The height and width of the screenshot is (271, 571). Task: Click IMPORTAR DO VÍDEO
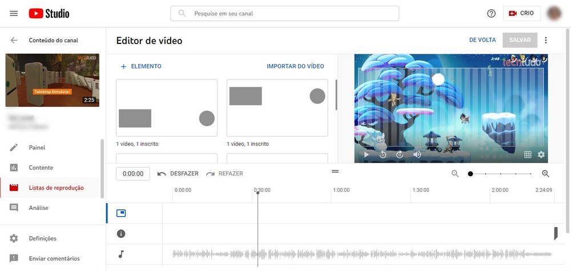295,66
